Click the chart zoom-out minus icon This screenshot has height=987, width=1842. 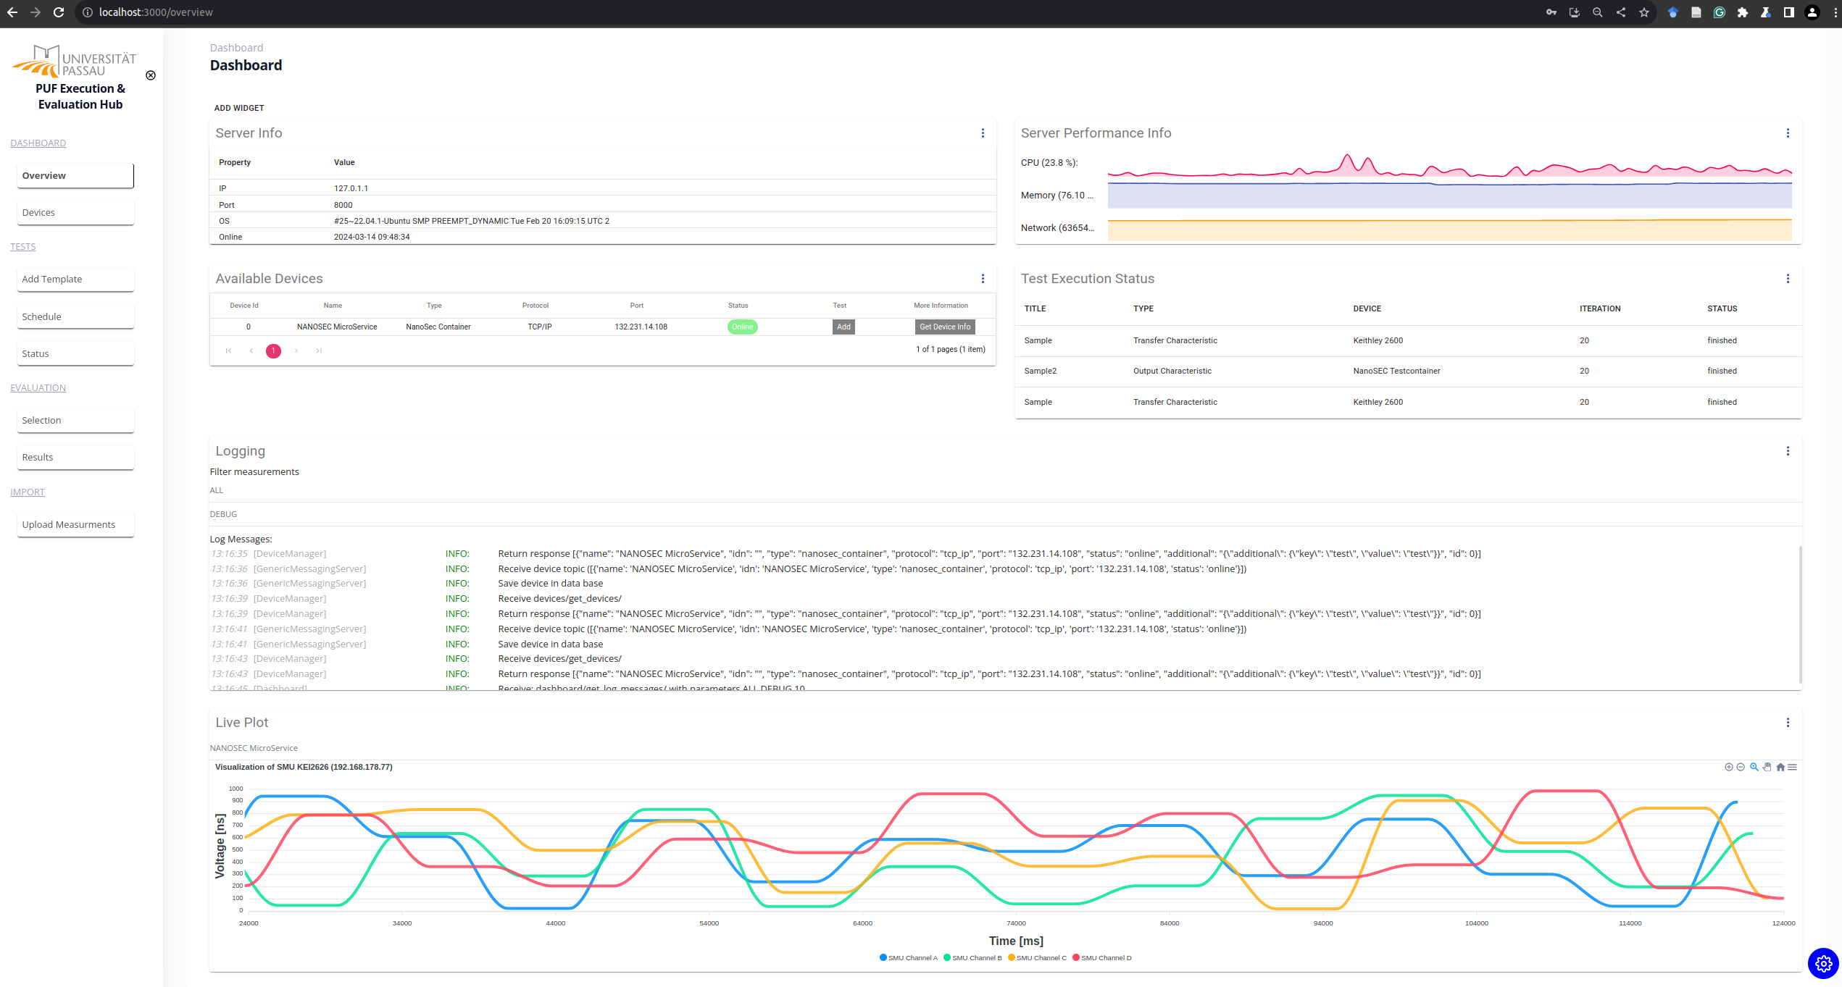(x=1741, y=767)
